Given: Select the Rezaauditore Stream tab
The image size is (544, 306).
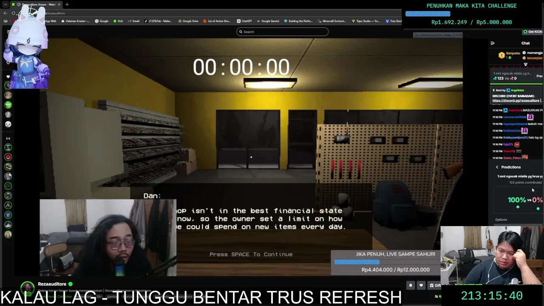Looking at the screenshot, I should tap(36, 5).
